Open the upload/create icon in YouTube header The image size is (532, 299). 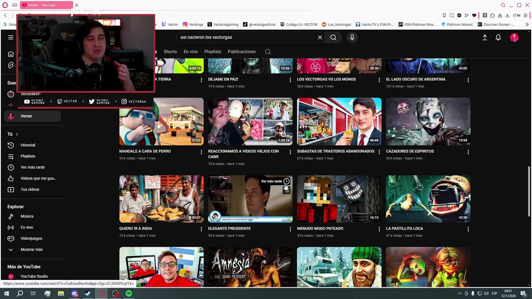485,37
